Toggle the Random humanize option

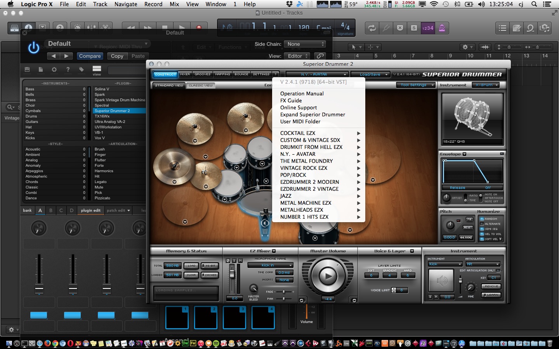482,219
